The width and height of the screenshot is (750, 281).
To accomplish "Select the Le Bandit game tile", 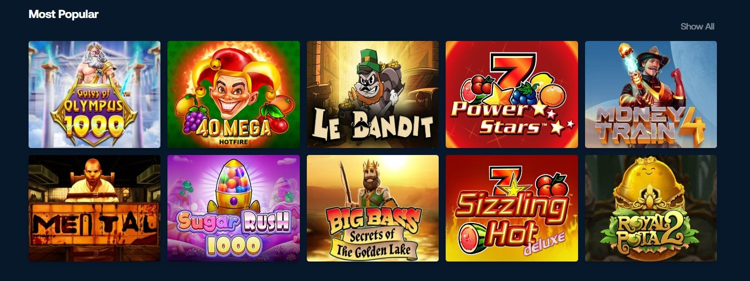I will click(x=372, y=94).
